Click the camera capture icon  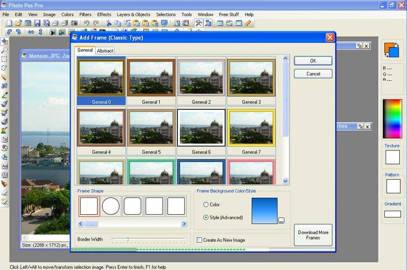point(74,23)
